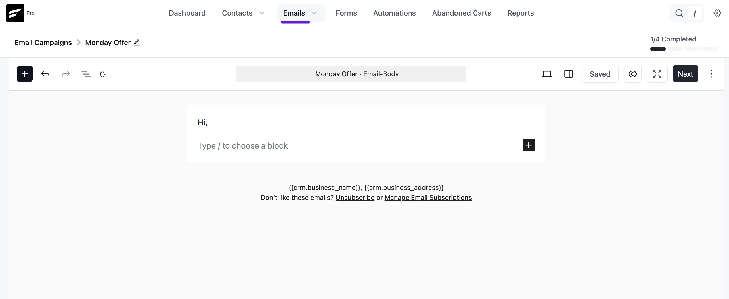Go to Dashboard
The height and width of the screenshot is (299, 729).
tap(187, 13)
